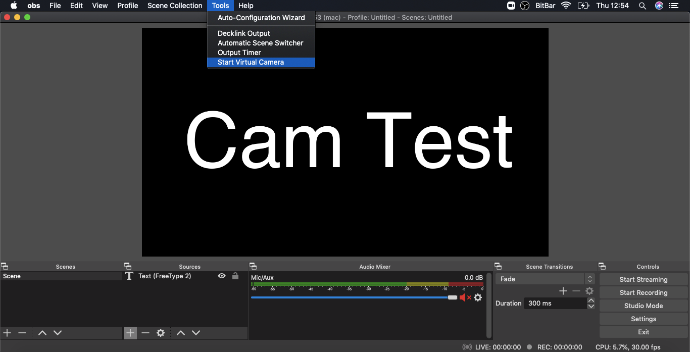Click Start Recording button
Screen dimensions: 690x352
[644, 292]
